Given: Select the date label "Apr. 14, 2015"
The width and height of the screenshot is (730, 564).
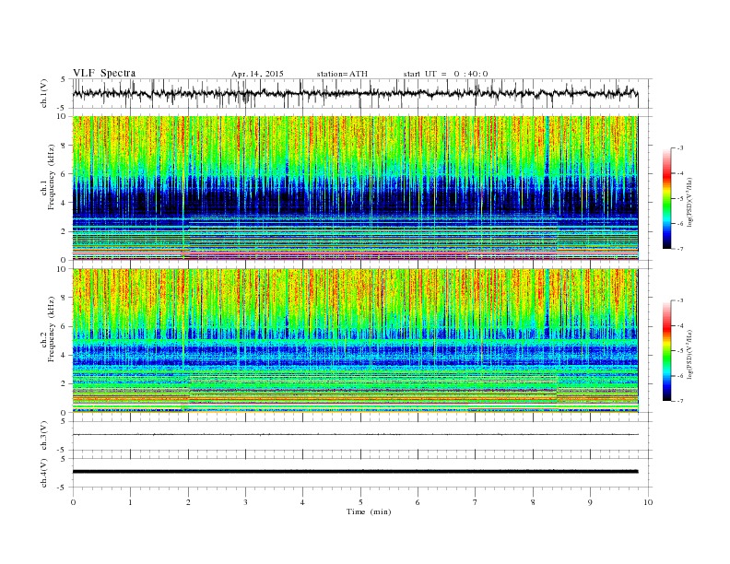Looking at the screenshot, I should tap(257, 74).
